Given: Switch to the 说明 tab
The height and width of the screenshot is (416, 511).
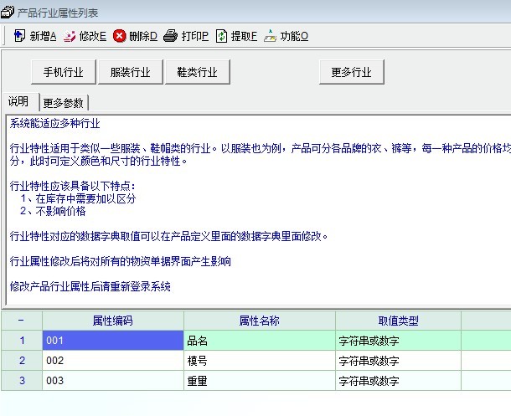Looking at the screenshot, I should (x=19, y=102).
